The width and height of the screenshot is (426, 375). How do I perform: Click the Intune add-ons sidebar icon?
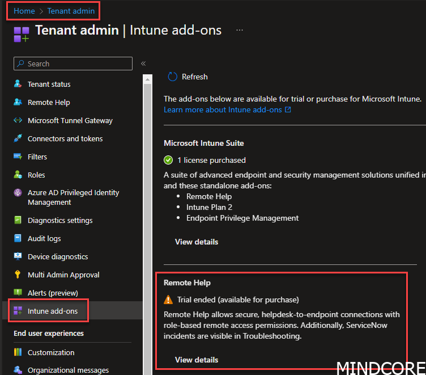coord(18,310)
